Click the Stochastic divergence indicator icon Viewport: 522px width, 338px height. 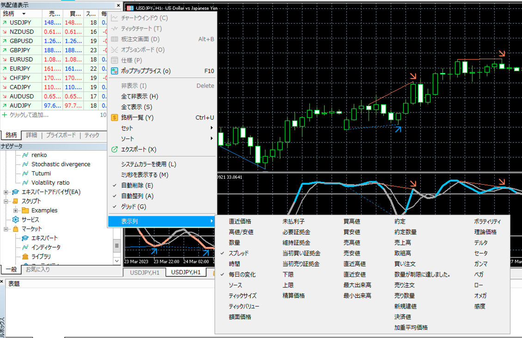click(x=25, y=164)
